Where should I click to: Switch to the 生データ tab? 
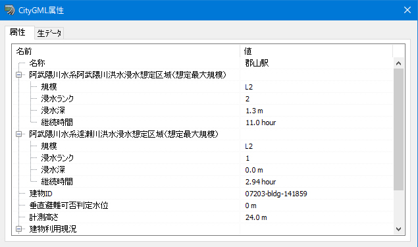[x=49, y=34]
